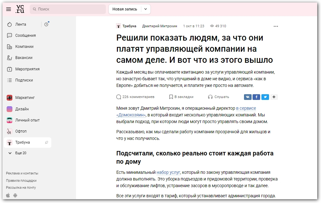
Task: Select the Офтоп section icon
Action: 10,131
